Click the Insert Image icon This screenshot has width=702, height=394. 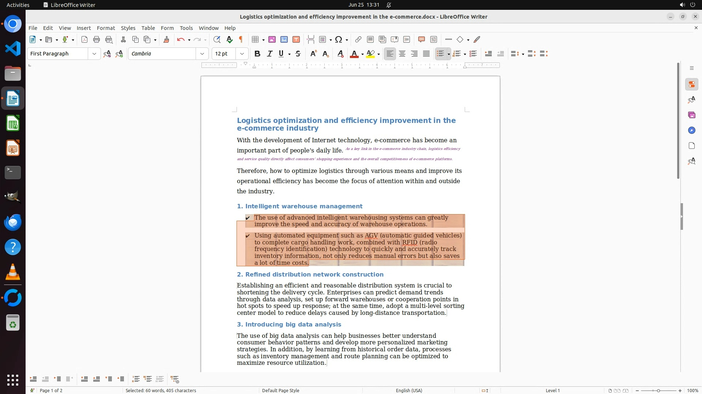point(272,39)
